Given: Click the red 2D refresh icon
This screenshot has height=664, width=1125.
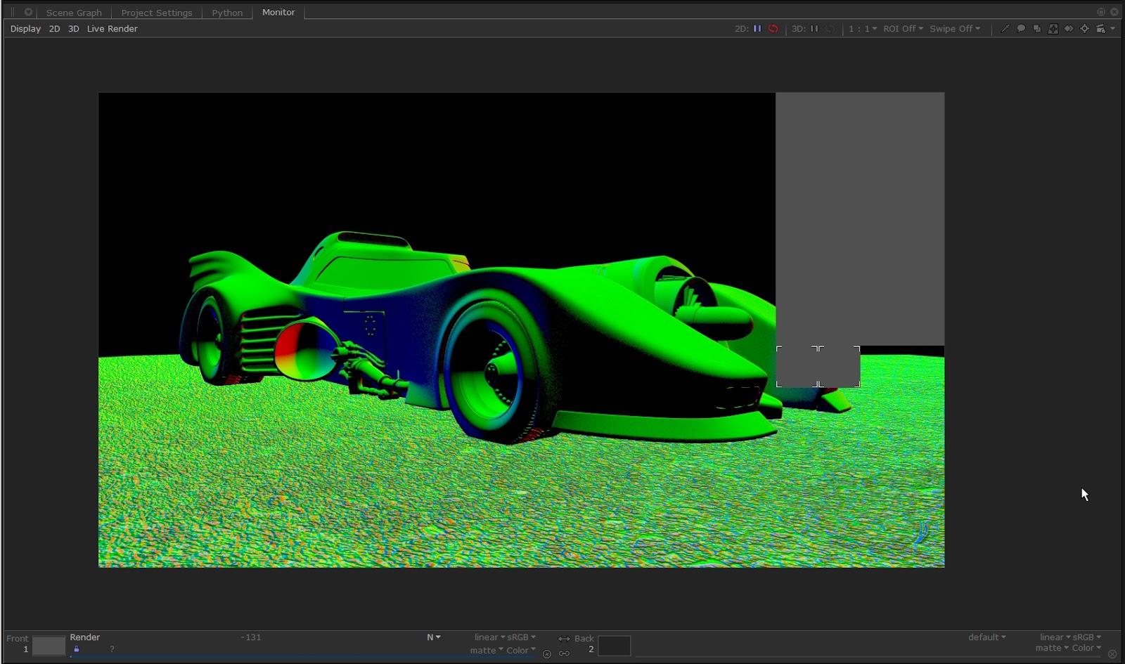Looking at the screenshot, I should [773, 29].
